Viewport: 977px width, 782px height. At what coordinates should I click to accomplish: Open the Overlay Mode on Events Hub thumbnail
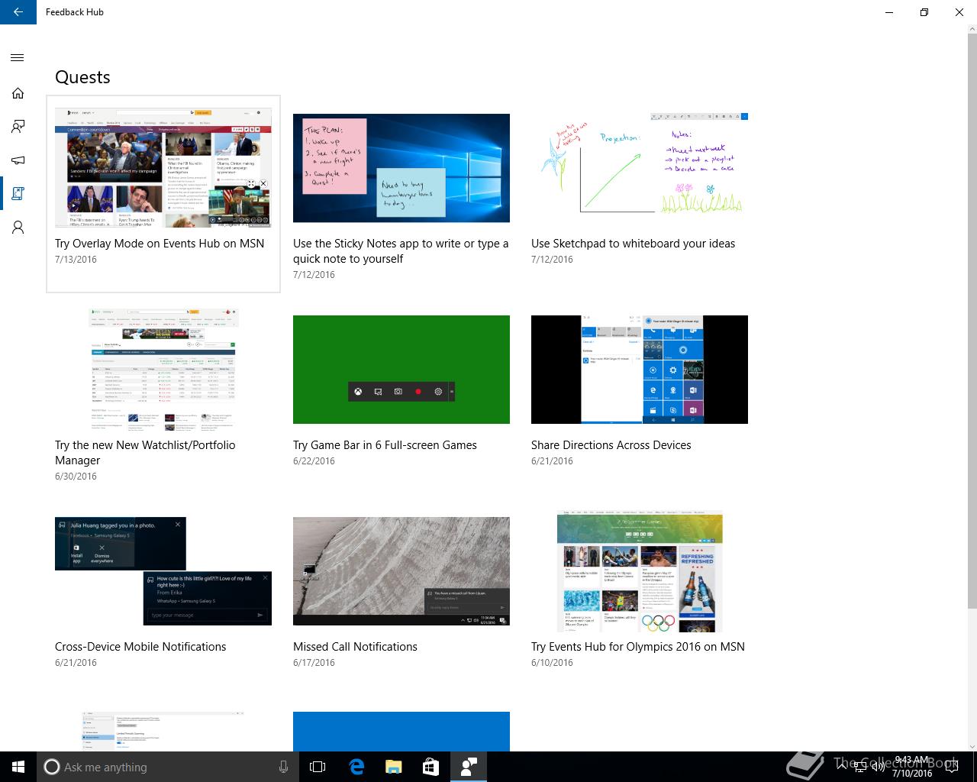tap(163, 168)
